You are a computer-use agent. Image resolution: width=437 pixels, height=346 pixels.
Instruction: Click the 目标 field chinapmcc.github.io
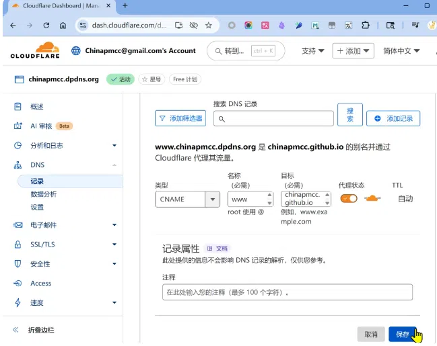tap(306, 199)
